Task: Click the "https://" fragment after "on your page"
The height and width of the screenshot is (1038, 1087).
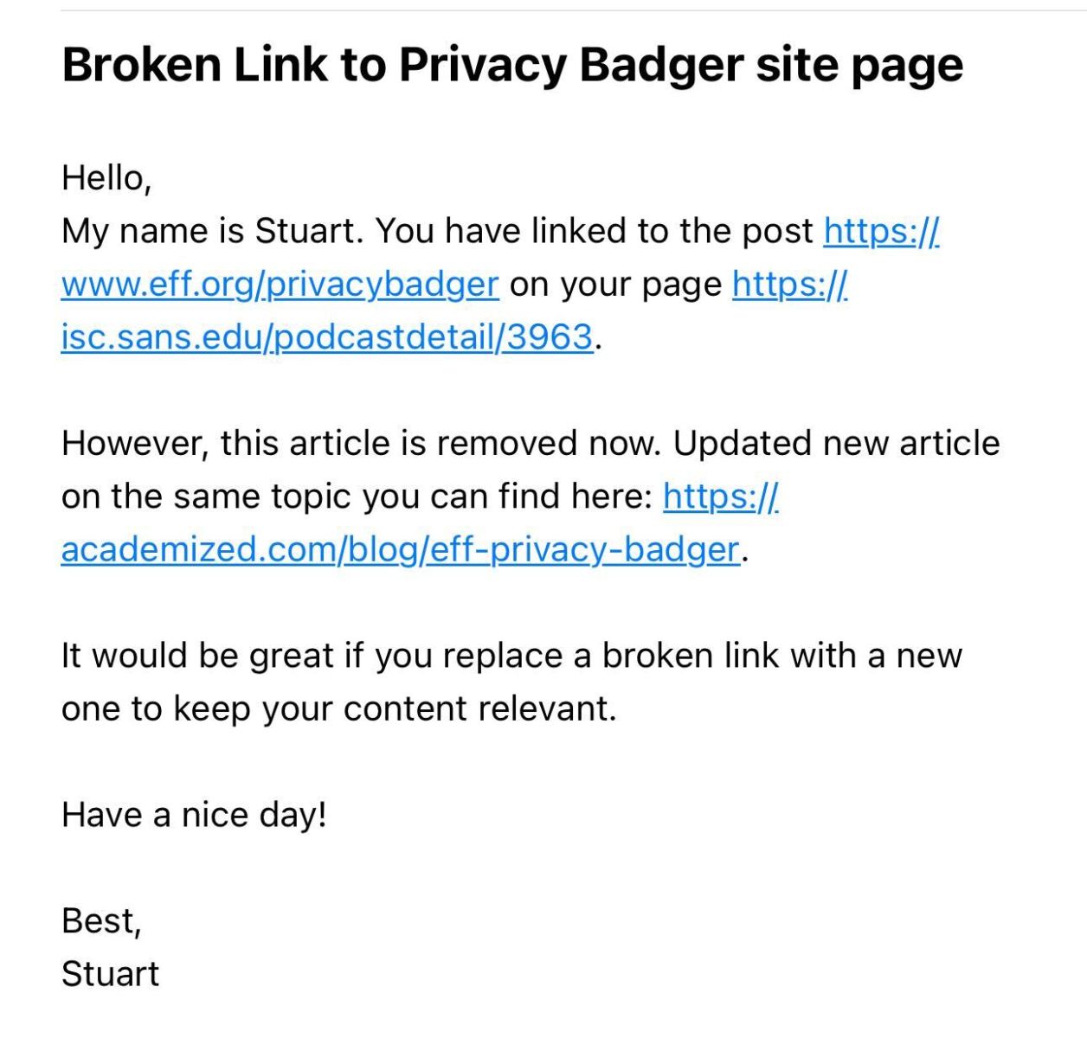Action: [x=789, y=285]
